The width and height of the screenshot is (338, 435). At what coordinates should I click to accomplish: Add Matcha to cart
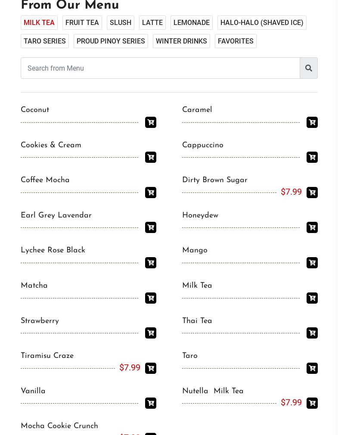click(151, 298)
